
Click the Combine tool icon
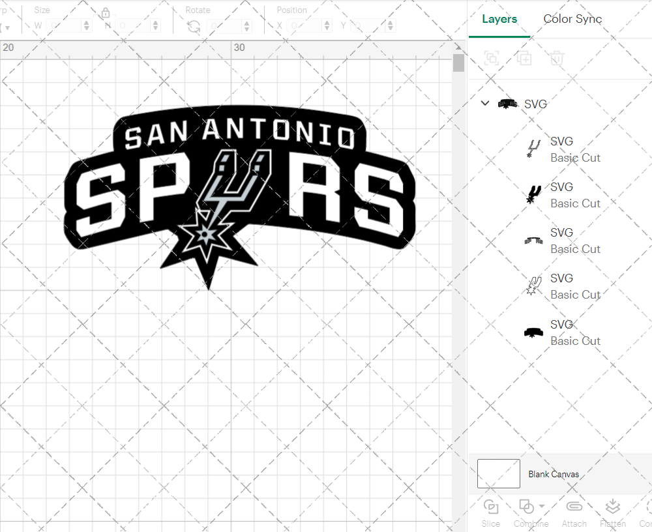[x=526, y=507]
